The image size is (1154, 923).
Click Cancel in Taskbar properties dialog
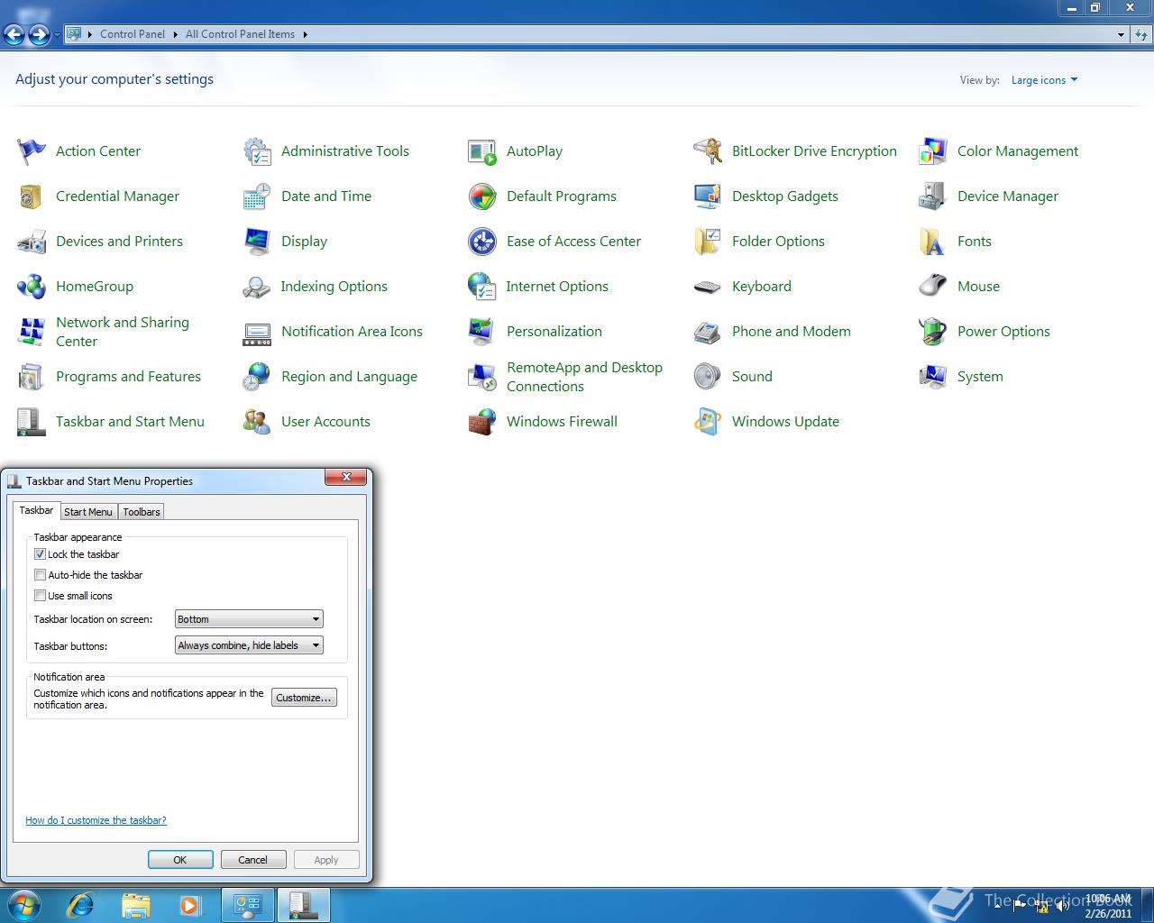point(252,860)
